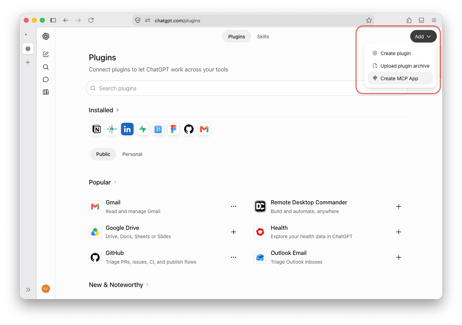
Task: Switch to the Plugins tab
Action: (236, 37)
